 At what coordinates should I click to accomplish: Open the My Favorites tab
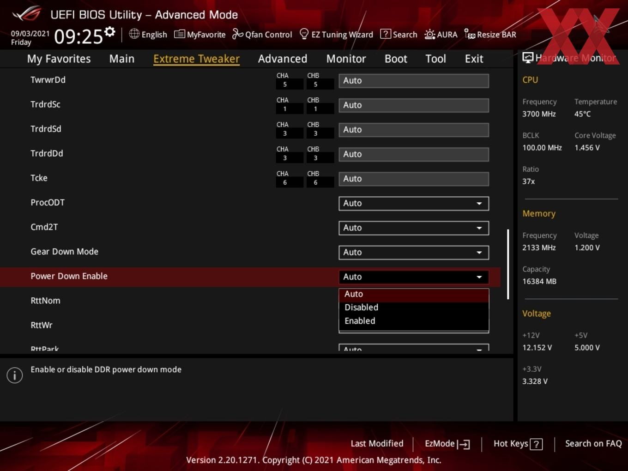click(x=59, y=59)
